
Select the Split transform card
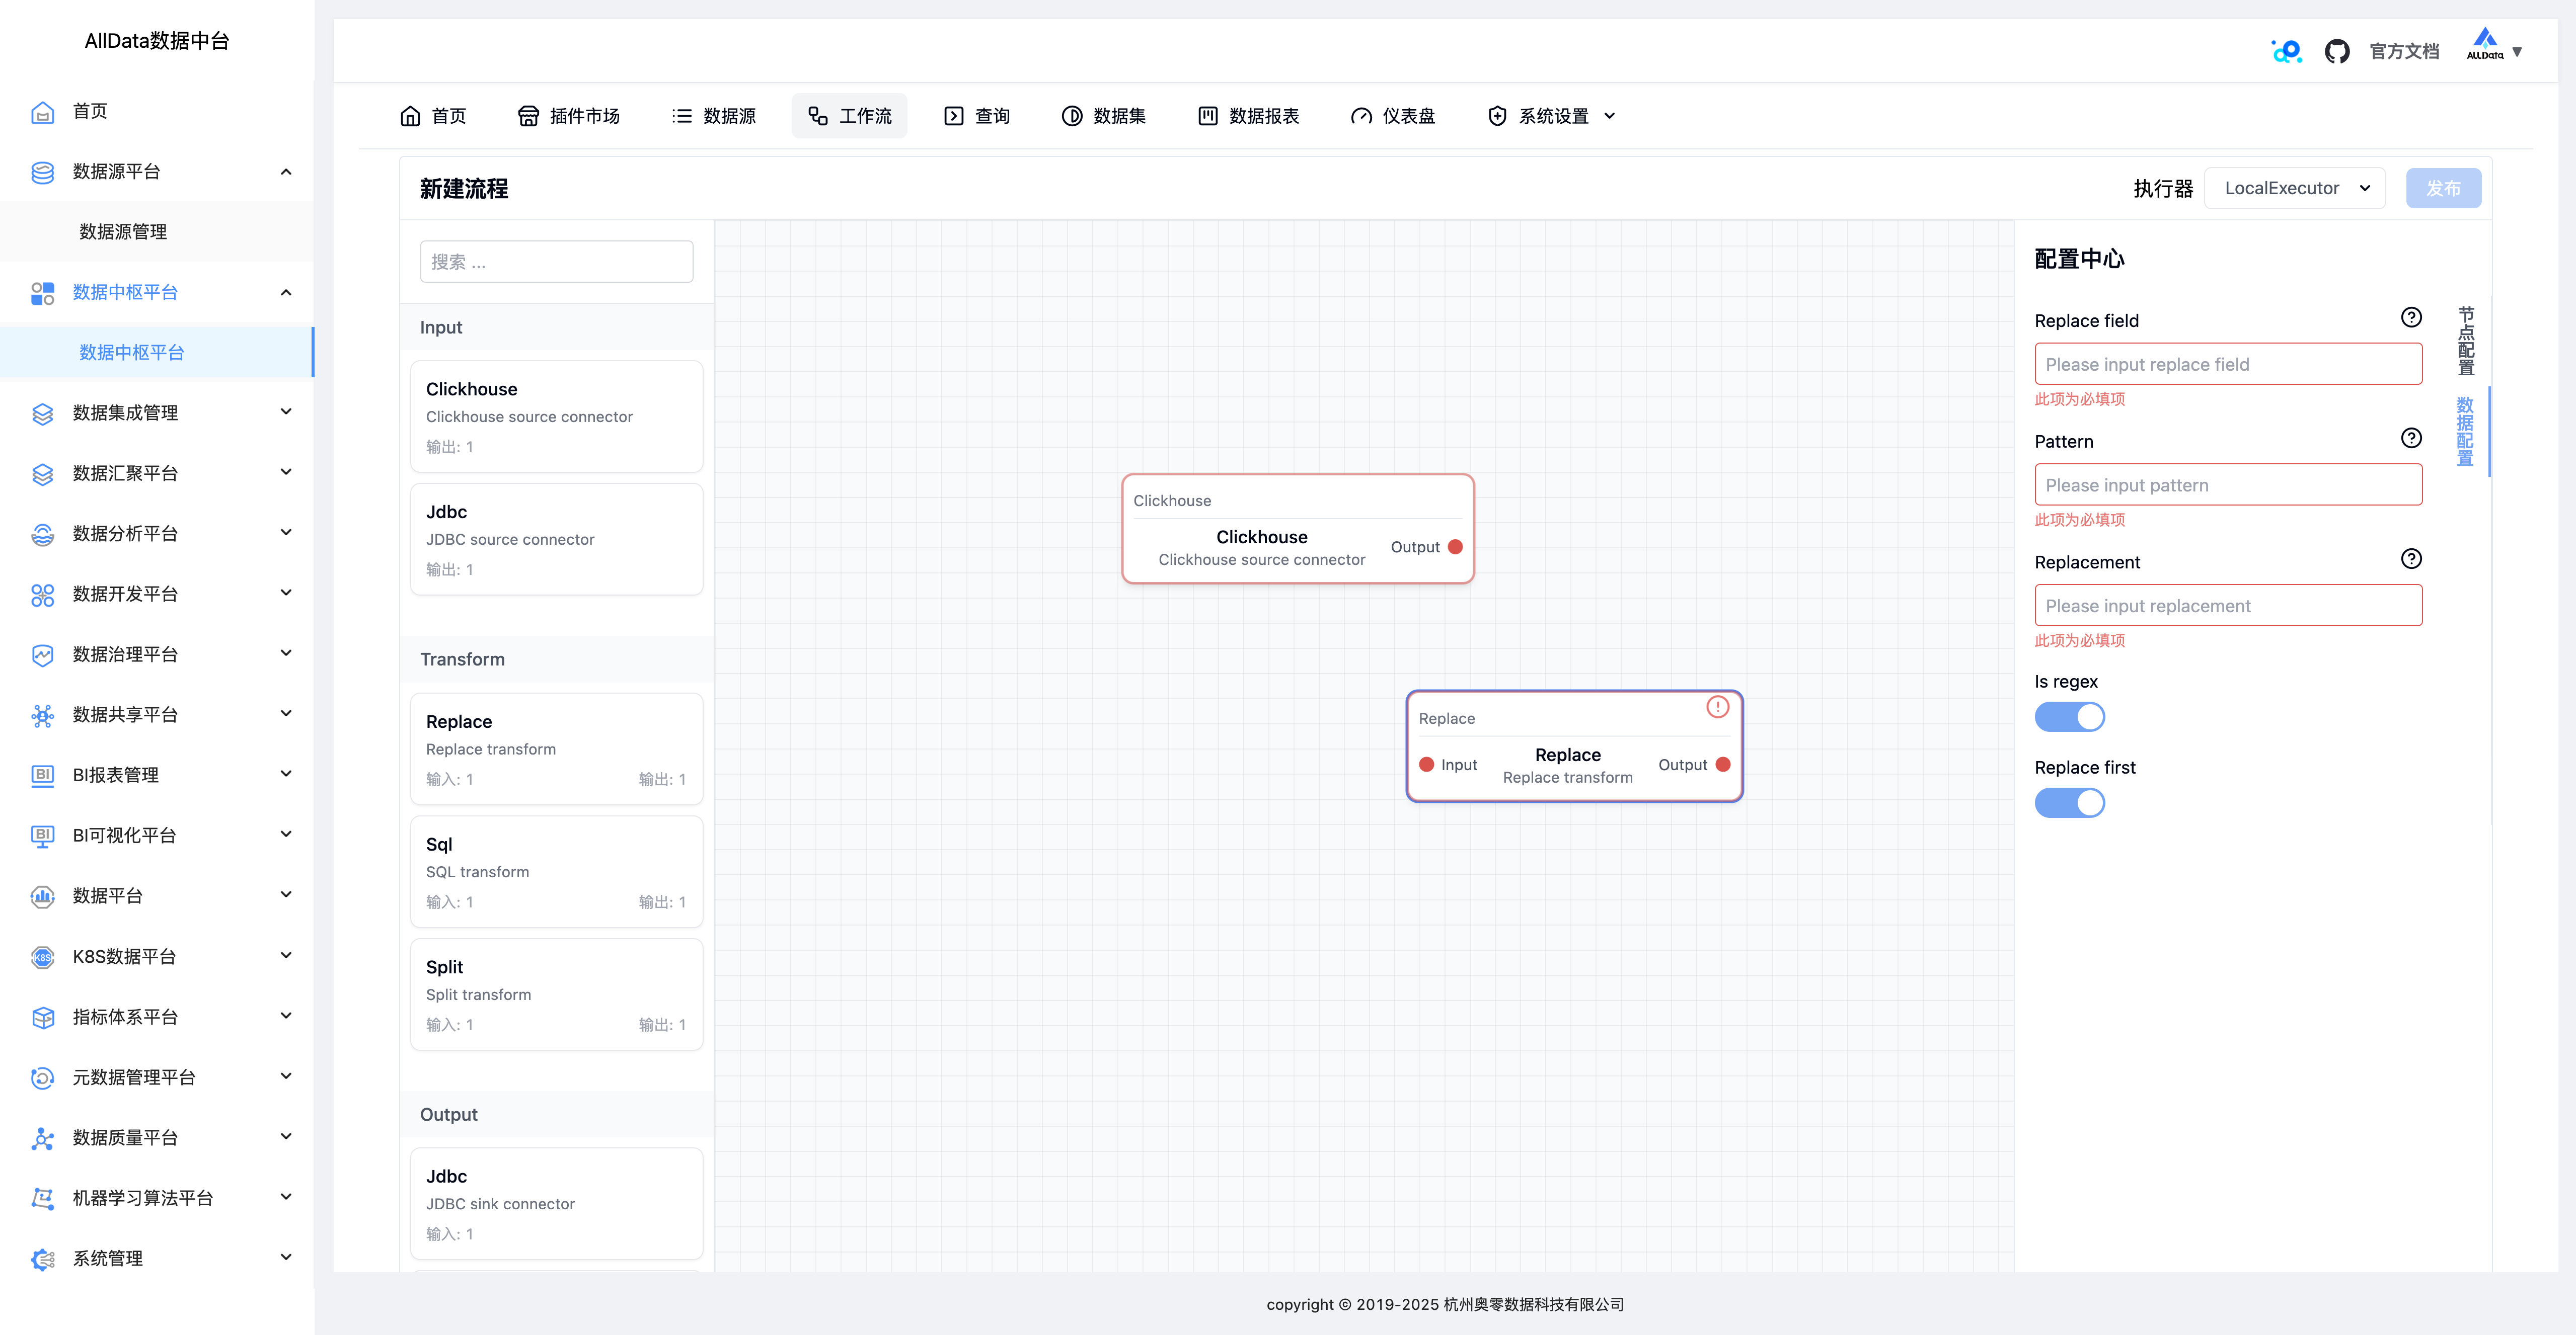tap(556, 995)
